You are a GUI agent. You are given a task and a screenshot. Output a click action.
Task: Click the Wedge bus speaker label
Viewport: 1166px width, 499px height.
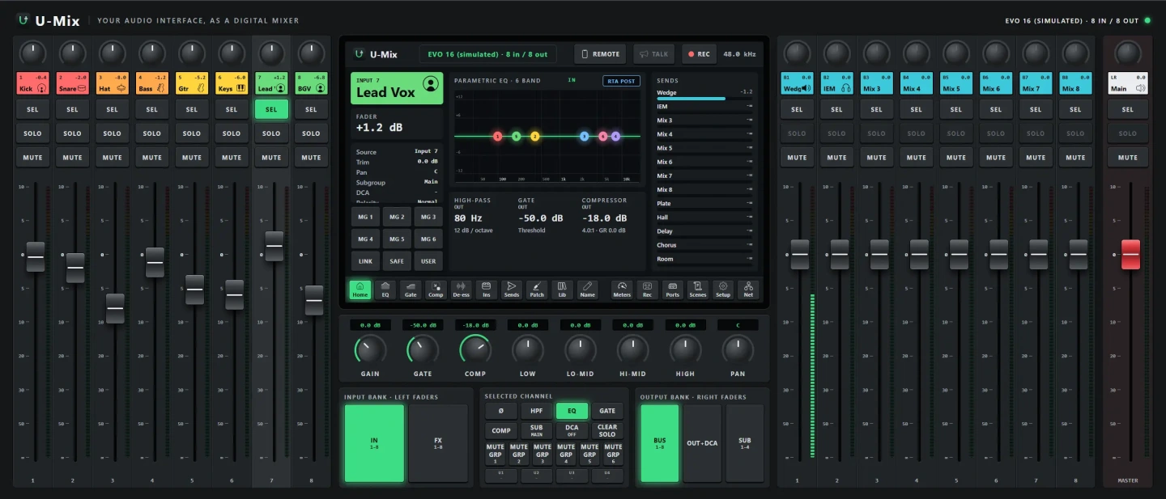[797, 83]
